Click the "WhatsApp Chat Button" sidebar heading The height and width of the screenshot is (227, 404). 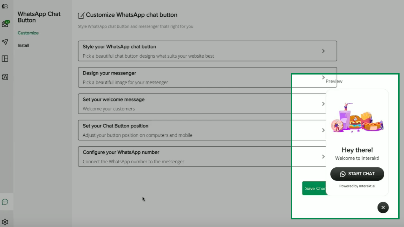[39, 17]
